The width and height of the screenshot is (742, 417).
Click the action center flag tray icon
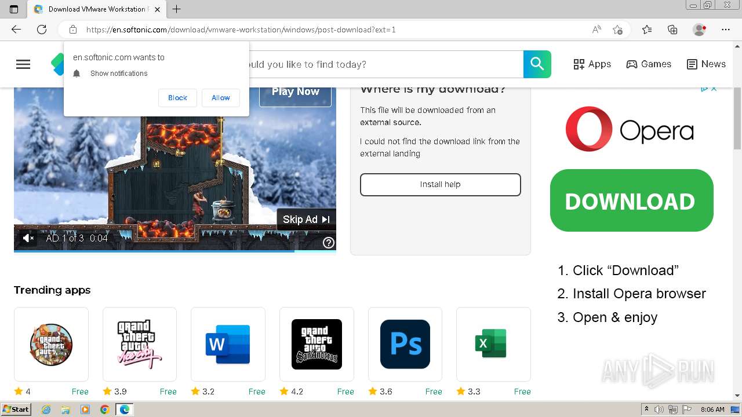[x=687, y=409]
